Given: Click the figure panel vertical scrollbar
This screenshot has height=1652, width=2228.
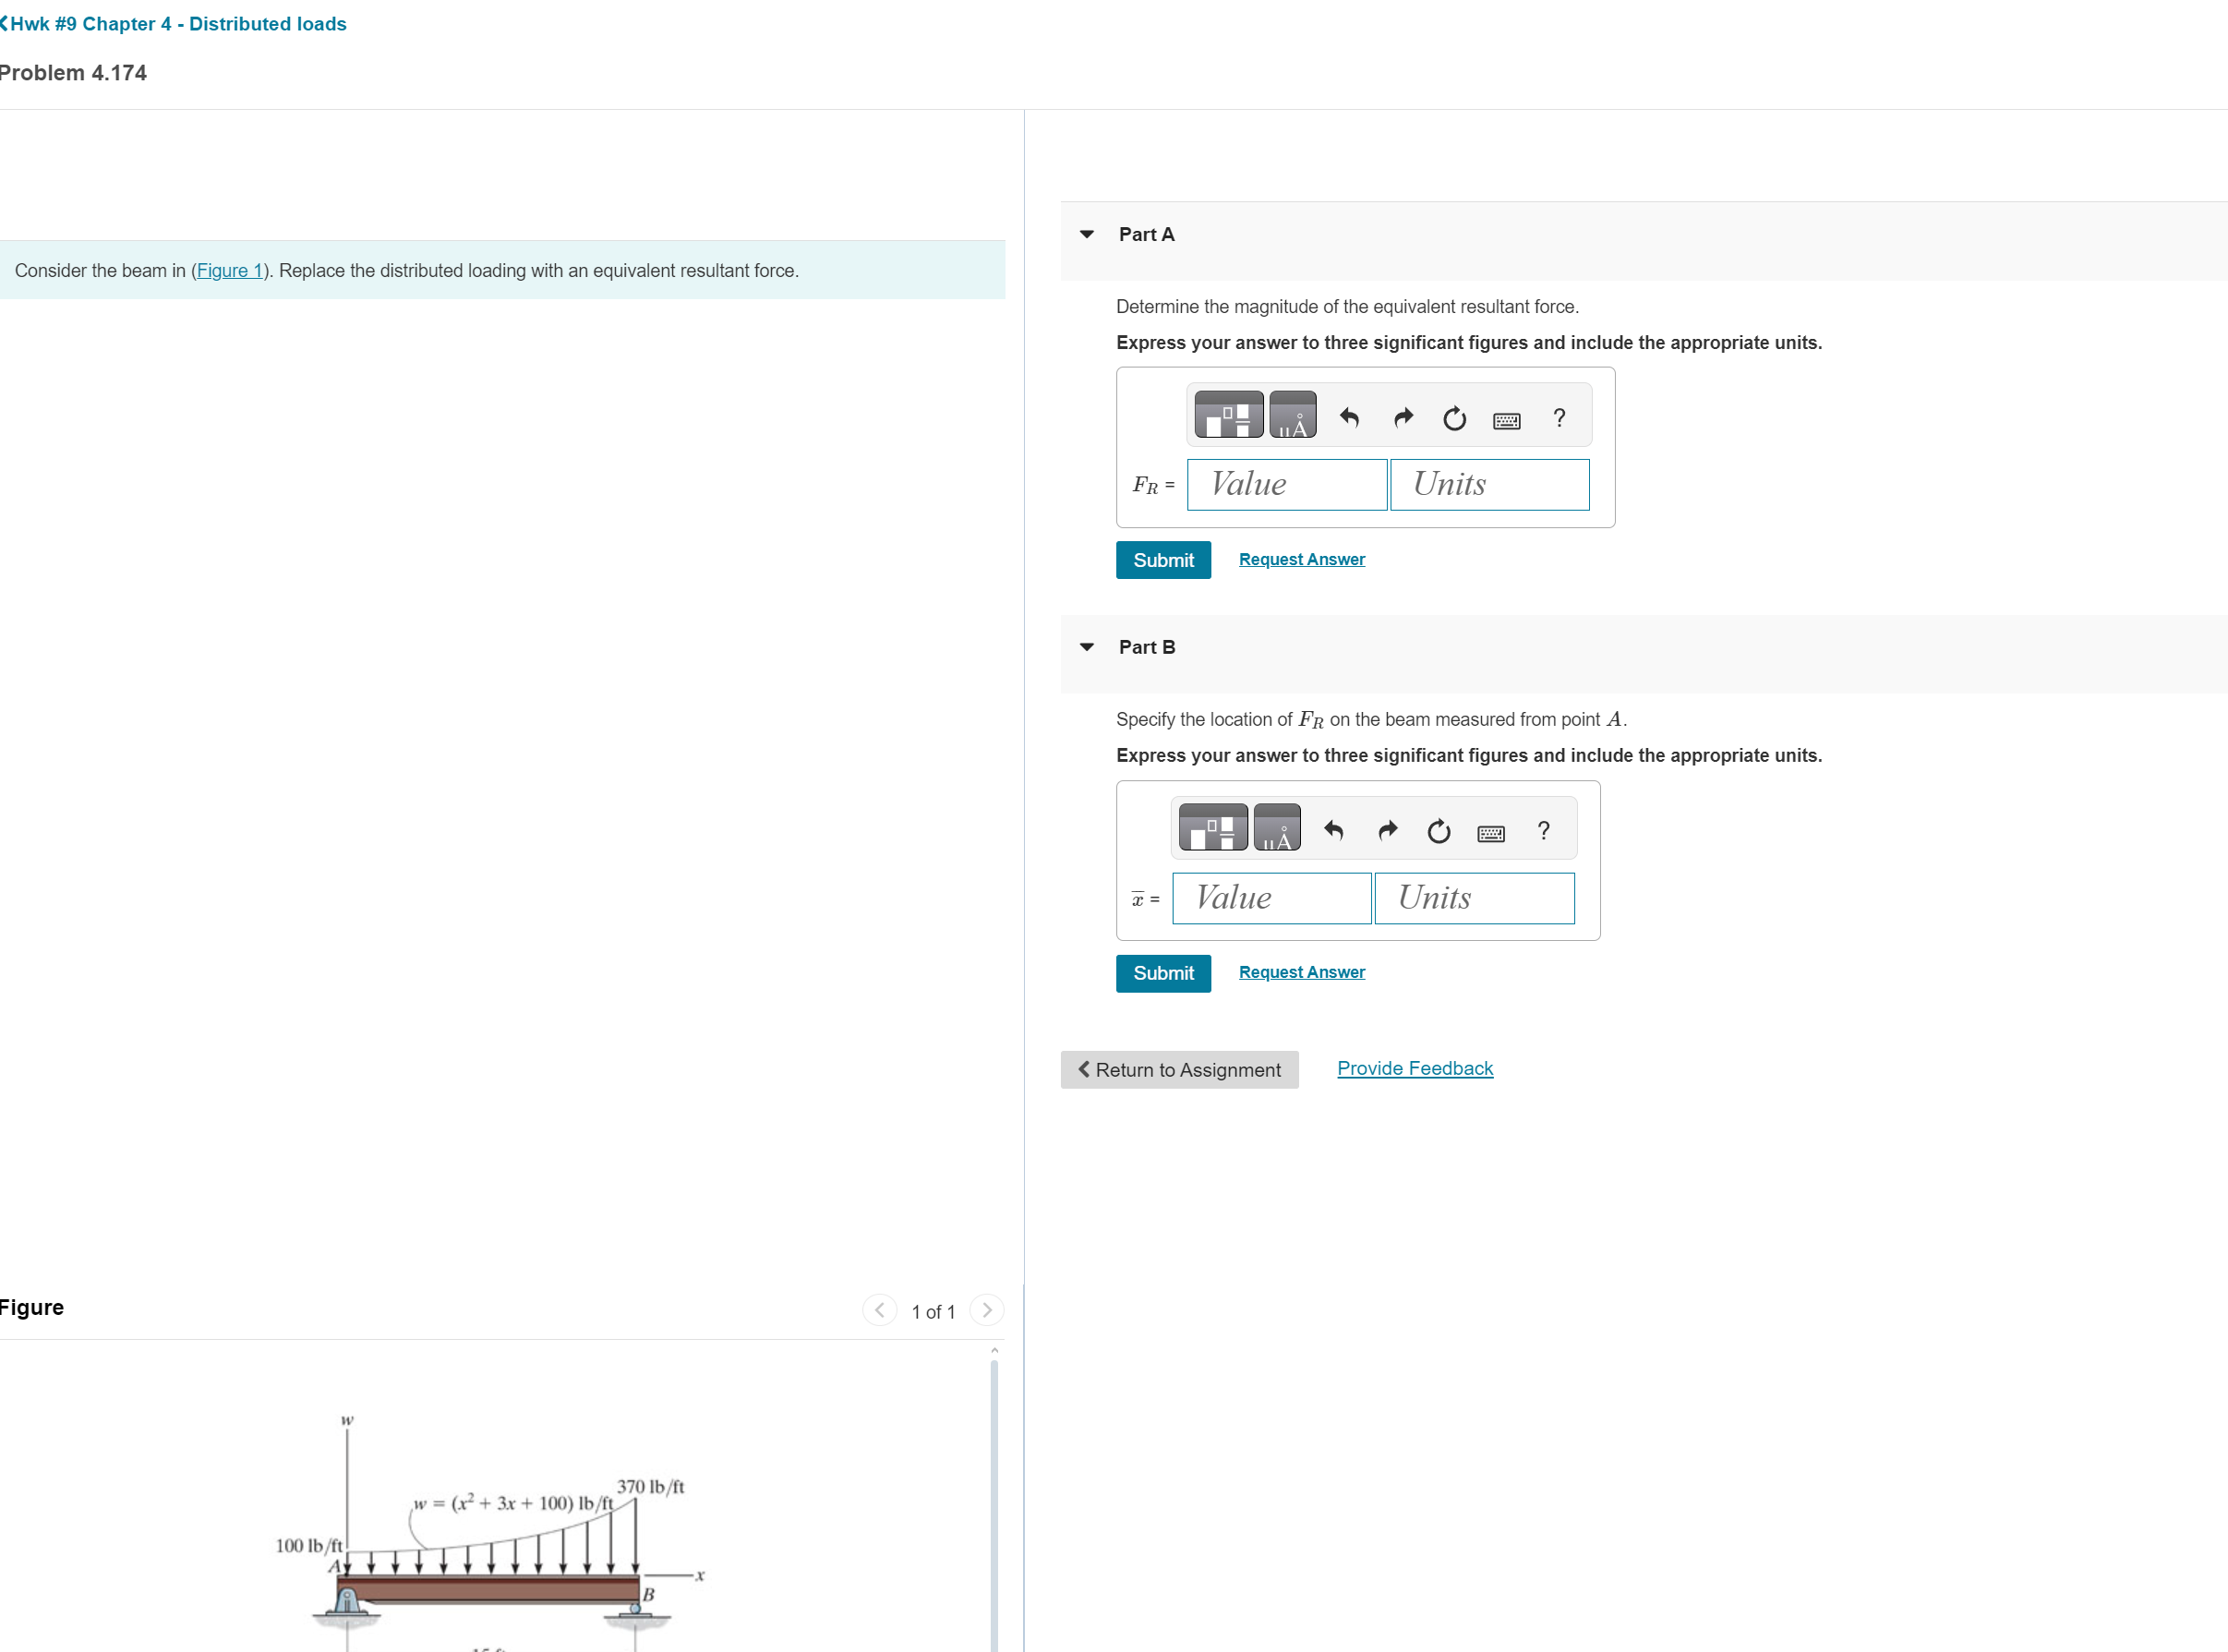Looking at the screenshot, I should click(x=994, y=1500).
